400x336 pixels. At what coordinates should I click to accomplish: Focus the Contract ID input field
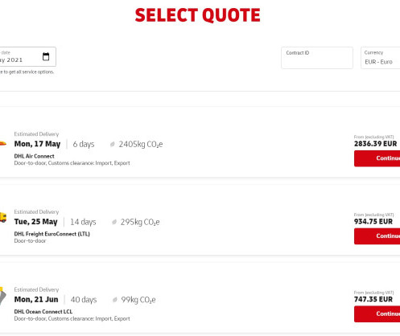(317, 58)
